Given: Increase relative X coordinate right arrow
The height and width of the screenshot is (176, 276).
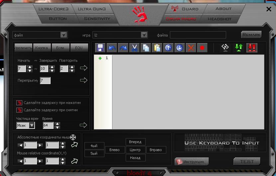Looking at the screenshot, I should [40, 161].
